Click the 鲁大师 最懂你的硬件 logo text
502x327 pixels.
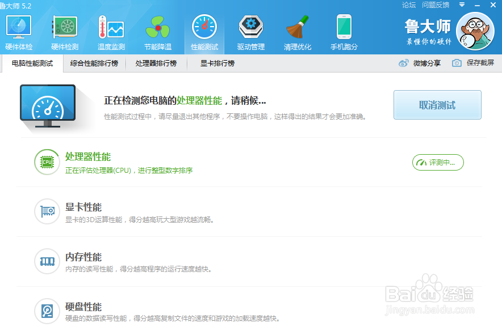(428, 32)
